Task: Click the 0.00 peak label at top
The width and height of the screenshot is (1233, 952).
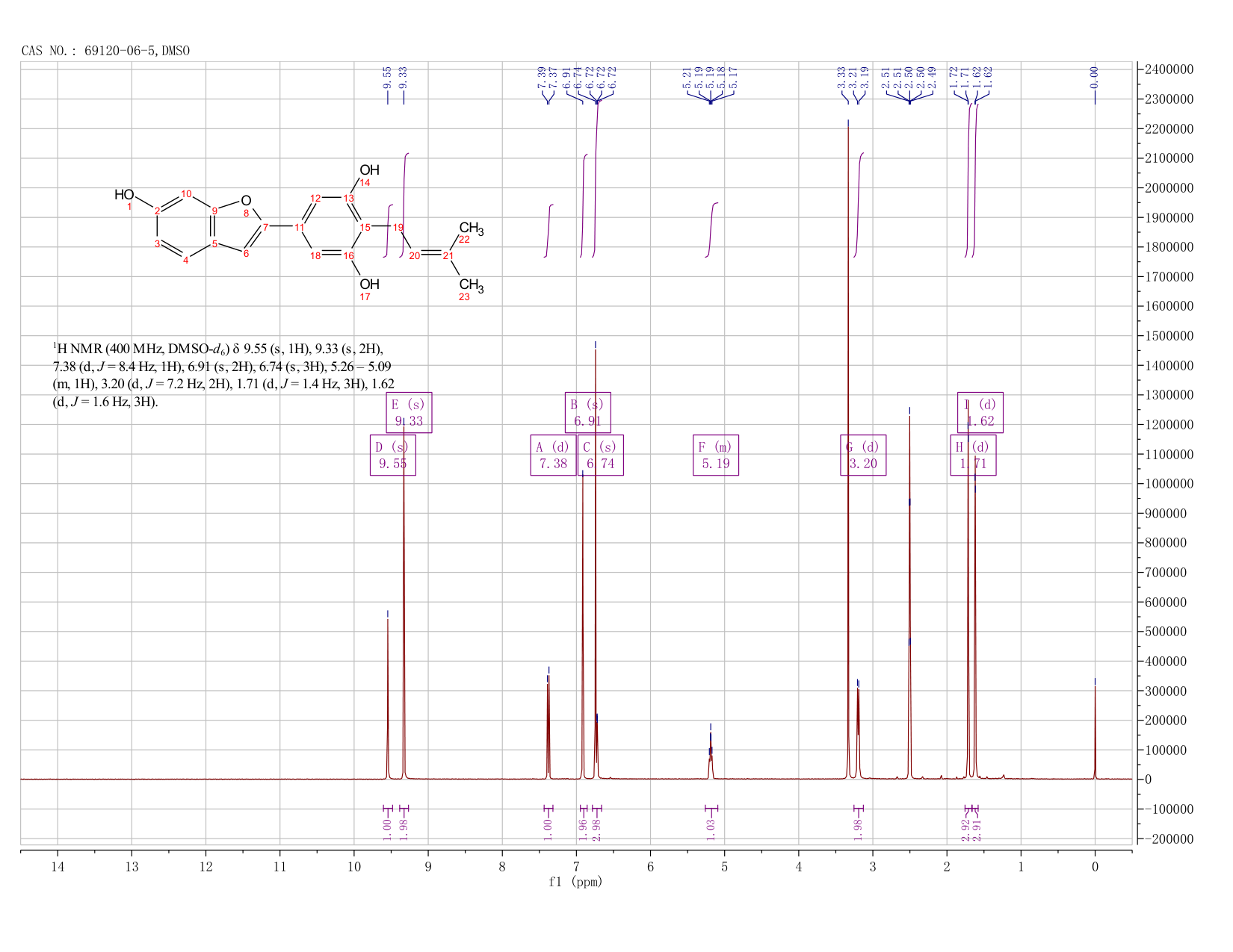Action: click(1095, 75)
